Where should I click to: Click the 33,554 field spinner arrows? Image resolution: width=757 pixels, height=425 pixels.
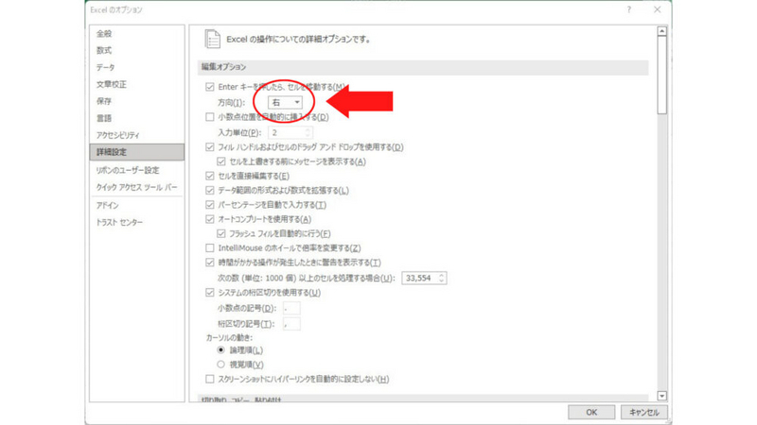[x=441, y=278]
